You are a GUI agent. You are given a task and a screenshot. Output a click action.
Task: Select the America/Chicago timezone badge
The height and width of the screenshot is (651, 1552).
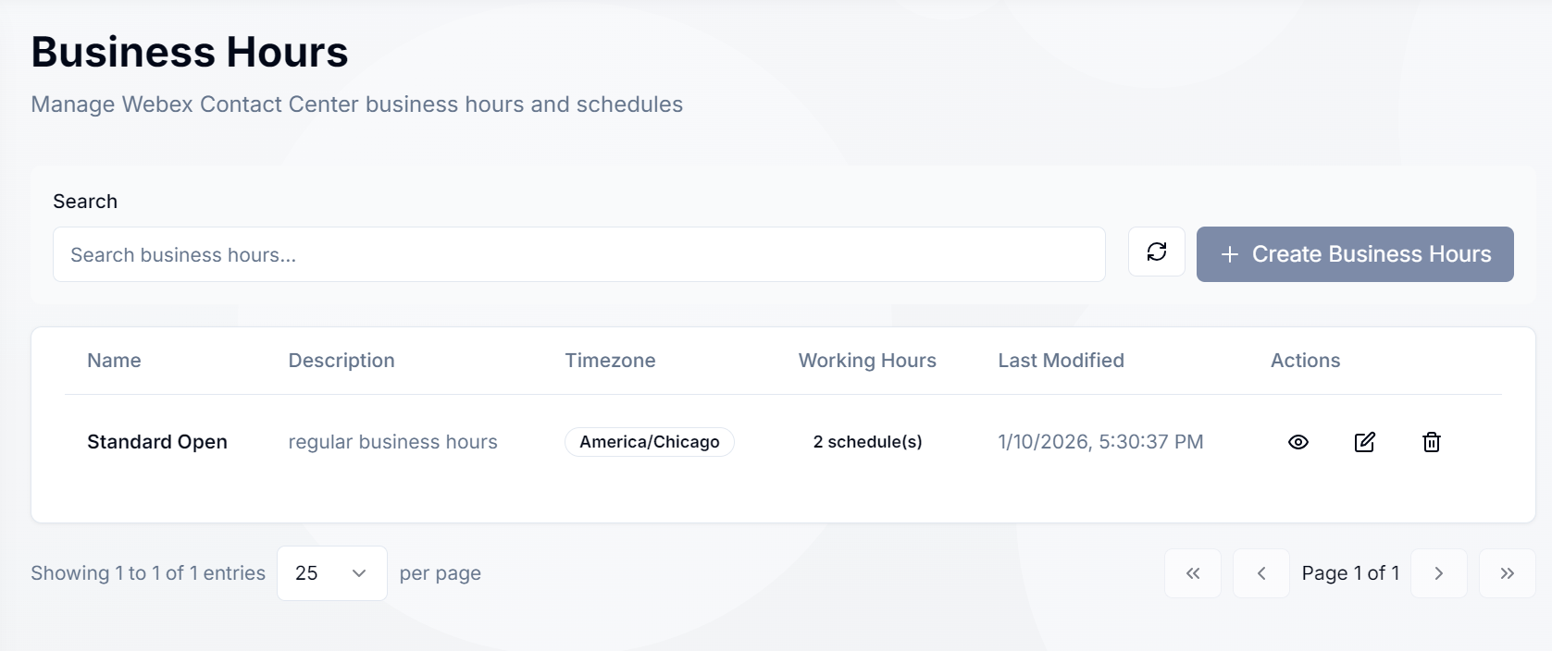point(649,442)
